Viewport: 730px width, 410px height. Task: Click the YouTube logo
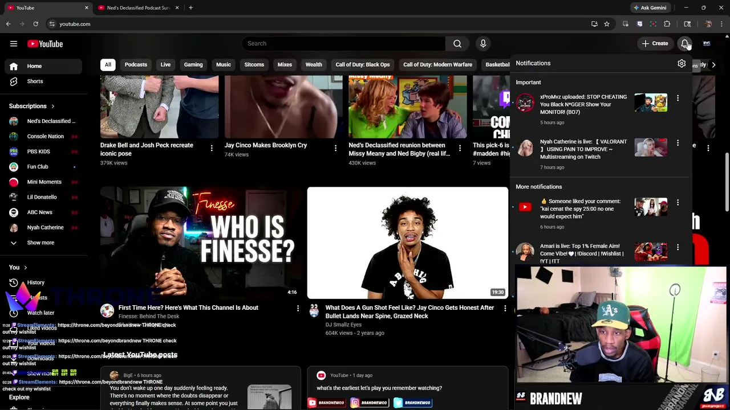coord(44,44)
